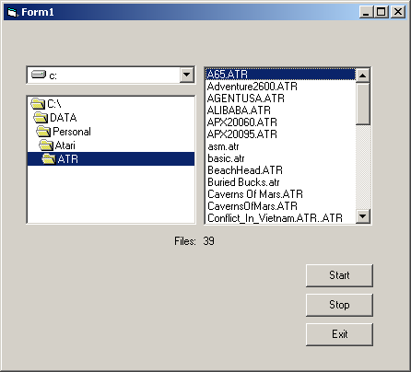Click the Exit button

tap(339, 334)
